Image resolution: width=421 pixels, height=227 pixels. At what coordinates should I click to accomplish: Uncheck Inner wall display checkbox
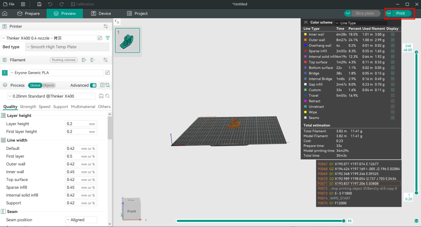click(x=393, y=34)
